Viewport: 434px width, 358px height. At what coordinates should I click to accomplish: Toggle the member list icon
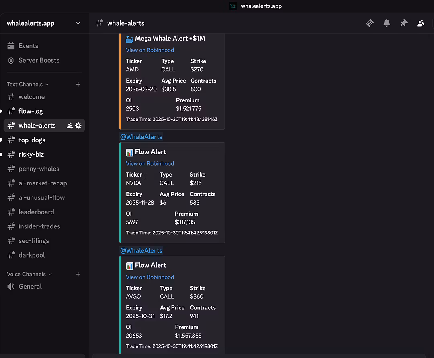(x=420, y=23)
